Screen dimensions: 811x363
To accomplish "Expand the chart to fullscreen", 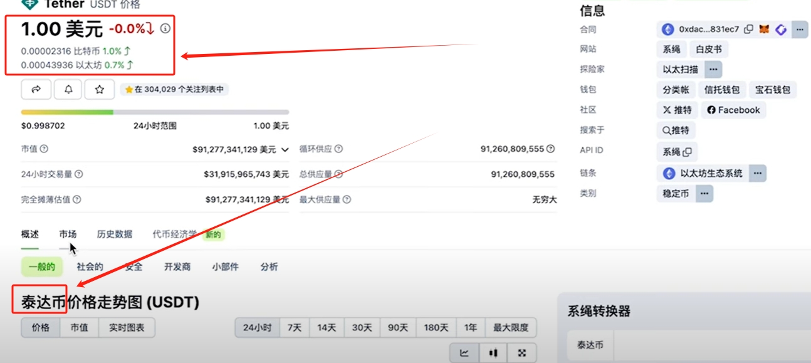I will (522, 353).
